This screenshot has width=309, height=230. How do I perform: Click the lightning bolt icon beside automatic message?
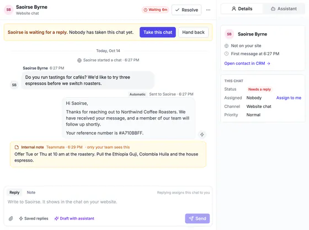[202, 135]
